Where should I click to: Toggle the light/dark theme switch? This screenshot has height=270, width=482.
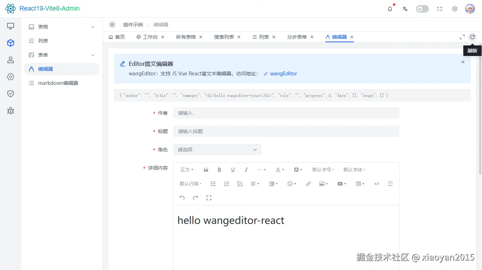click(422, 9)
